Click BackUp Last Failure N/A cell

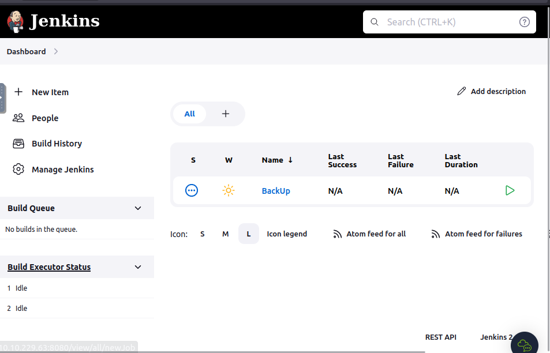click(x=395, y=191)
